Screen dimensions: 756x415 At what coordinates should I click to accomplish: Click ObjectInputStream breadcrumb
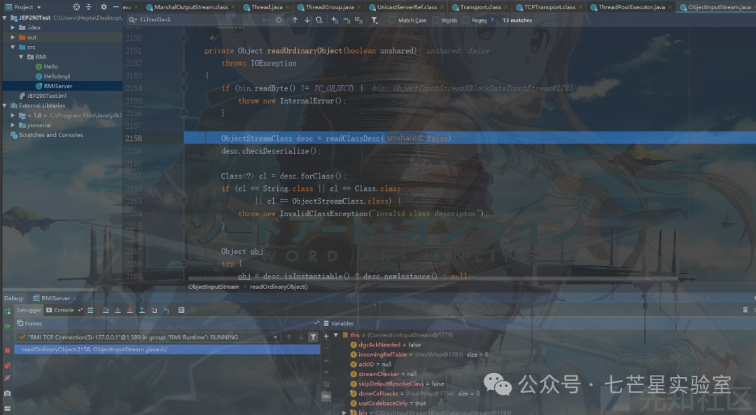(213, 287)
